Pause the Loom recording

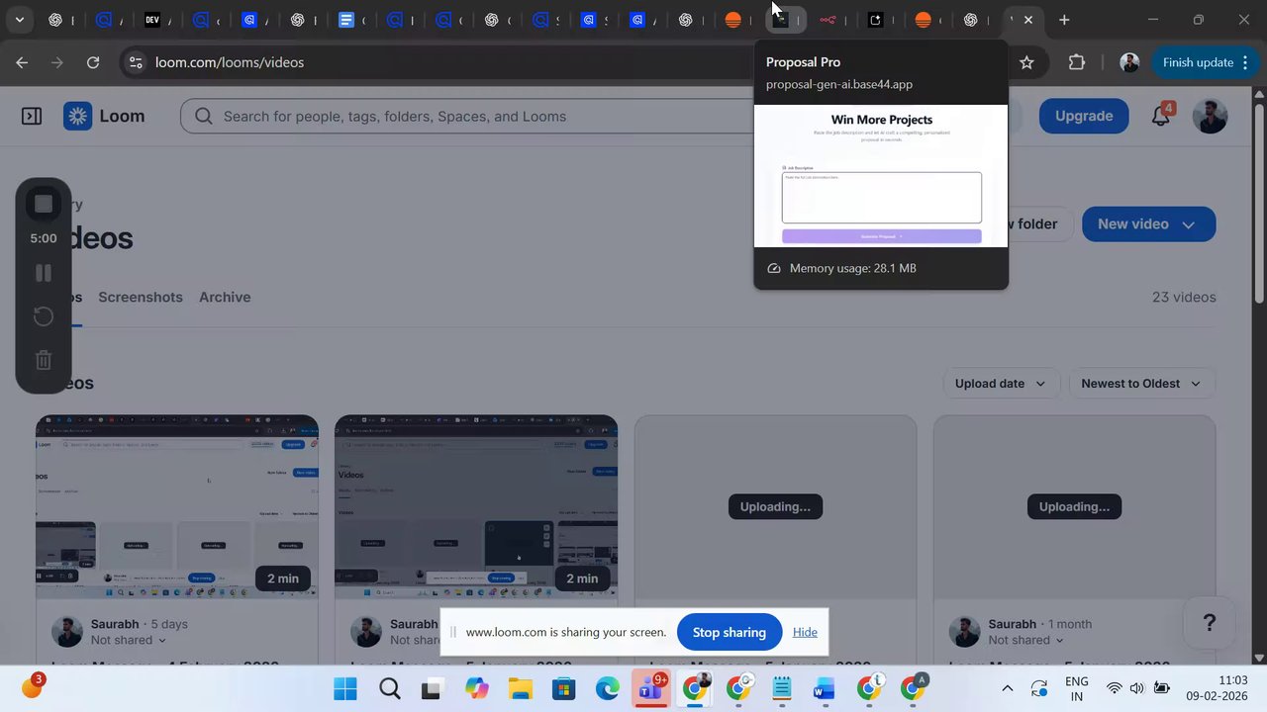[x=44, y=273]
